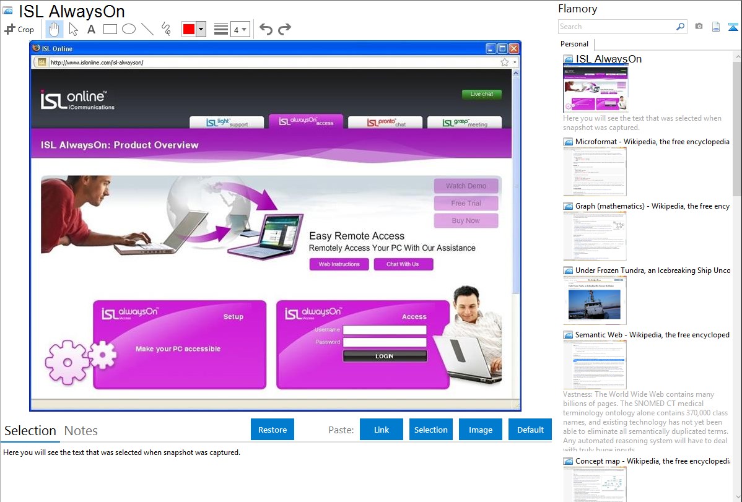The height and width of the screenshot is (502, 742).
Task: Open the color picker dropdown arrow
Action: click(201, 29)
